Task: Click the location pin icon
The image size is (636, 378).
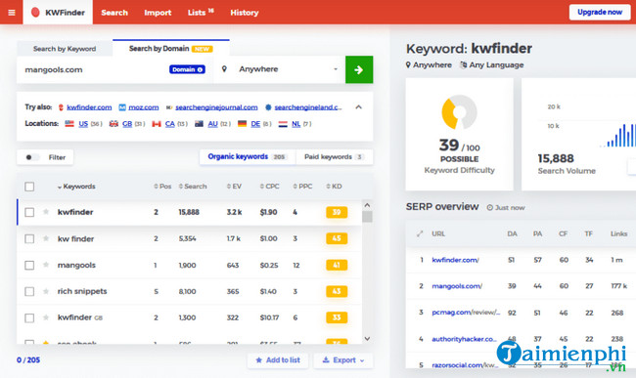Action: pyautogui.click(x=224, y=69)
